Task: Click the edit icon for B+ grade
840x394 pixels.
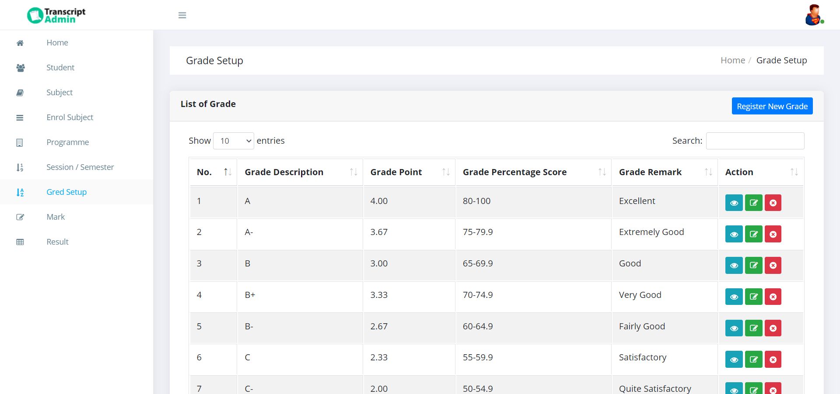Action: pos(753,297)
